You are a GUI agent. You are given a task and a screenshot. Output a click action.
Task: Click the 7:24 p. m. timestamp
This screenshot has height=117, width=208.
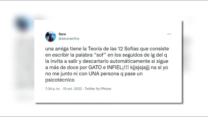click(53, 89)
